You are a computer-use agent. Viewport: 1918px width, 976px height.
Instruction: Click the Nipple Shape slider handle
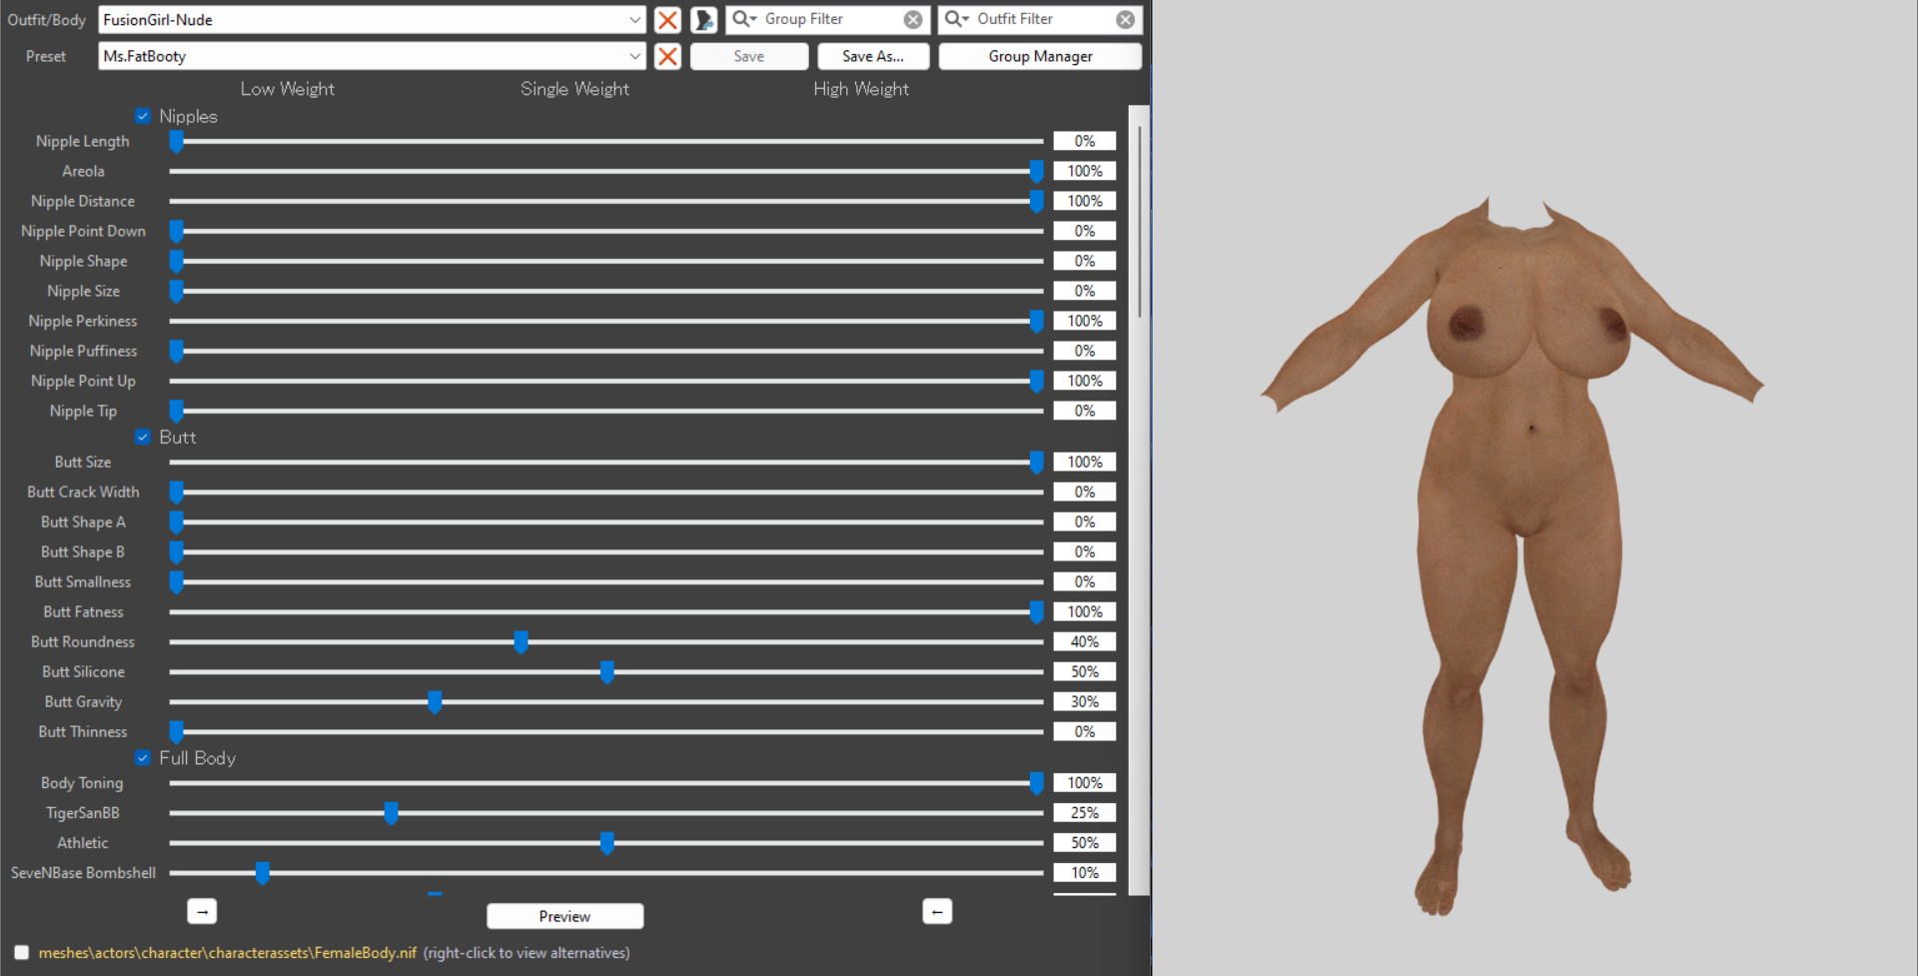pyautogui.click(x=176, y=262)
